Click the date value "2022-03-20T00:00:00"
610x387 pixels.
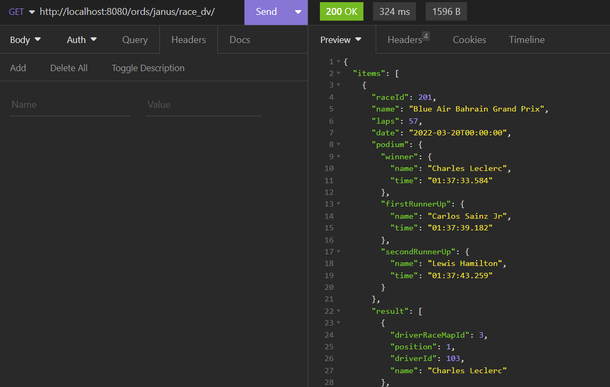[x=458, y=133]
